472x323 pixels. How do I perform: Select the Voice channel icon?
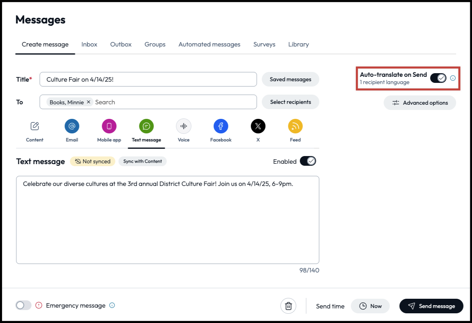tap(183, 127)
